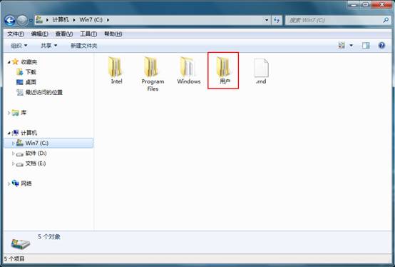
Task: Open 下载 in the favorites list
Action: [31, 72]
